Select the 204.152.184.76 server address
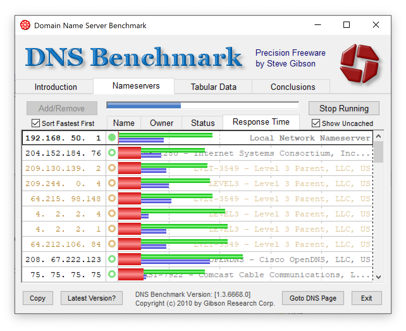The image size is (406, 331). (63, 153)
